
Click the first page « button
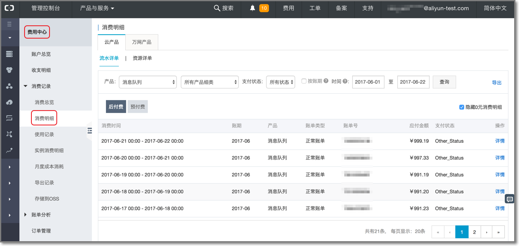point(438,232)
